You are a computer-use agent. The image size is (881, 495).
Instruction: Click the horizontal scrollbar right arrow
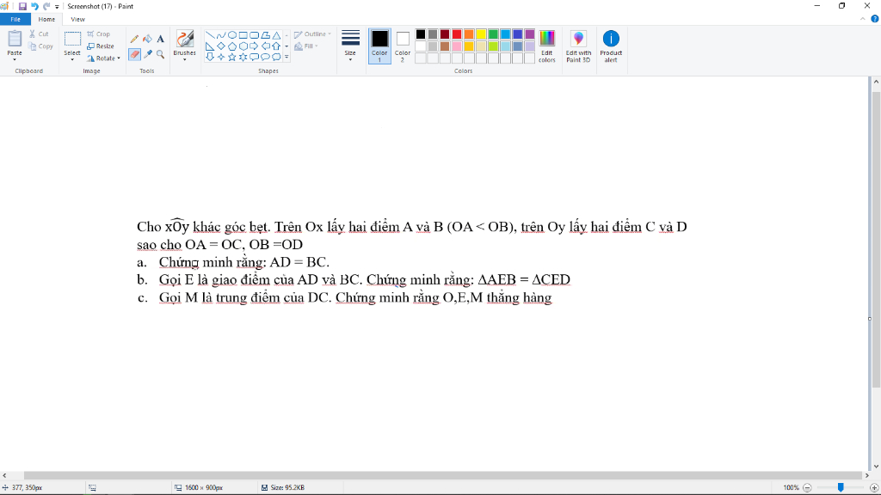(867, 475)
